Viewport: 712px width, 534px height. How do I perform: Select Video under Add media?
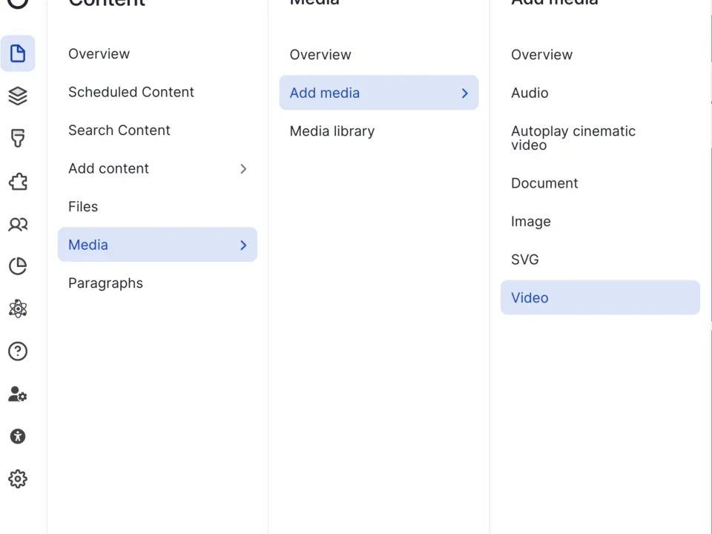click(530, 297)
